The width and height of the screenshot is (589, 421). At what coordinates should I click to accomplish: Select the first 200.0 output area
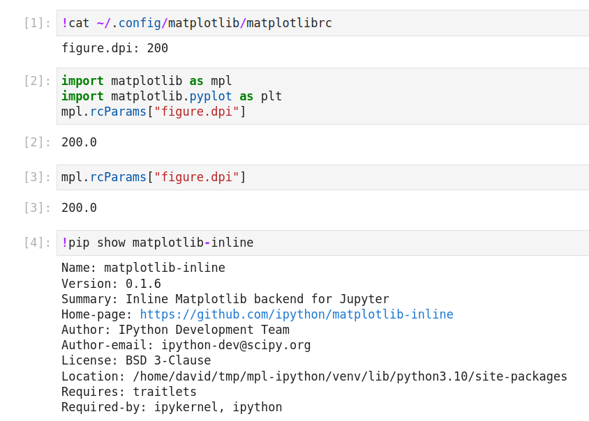tap(79, 141)
